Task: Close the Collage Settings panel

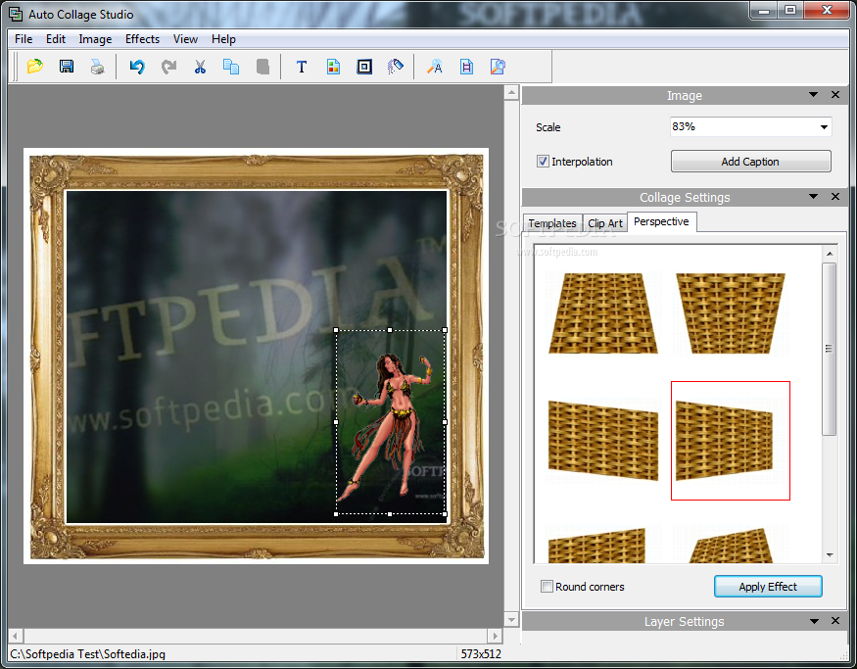Action: click(835, 196)
